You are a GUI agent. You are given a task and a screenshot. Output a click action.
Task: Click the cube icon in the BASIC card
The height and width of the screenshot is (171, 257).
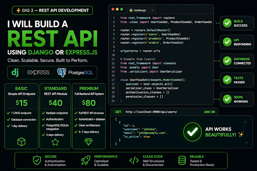pyautogui.click(x=21, y=142)
